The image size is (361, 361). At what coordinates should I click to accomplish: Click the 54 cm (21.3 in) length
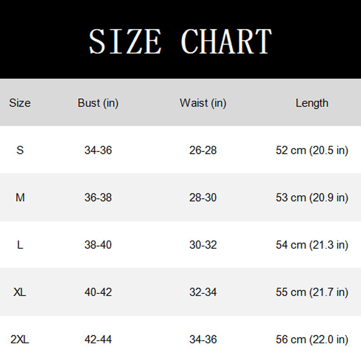tap(312, 245)
